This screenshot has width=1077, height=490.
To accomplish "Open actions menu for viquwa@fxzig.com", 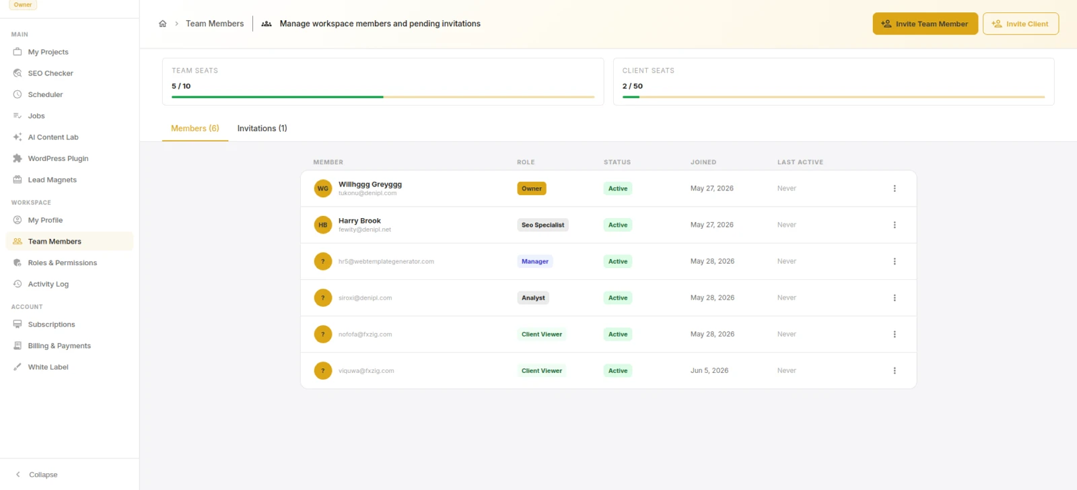I will pyautogui.click(x=895, y=370).
